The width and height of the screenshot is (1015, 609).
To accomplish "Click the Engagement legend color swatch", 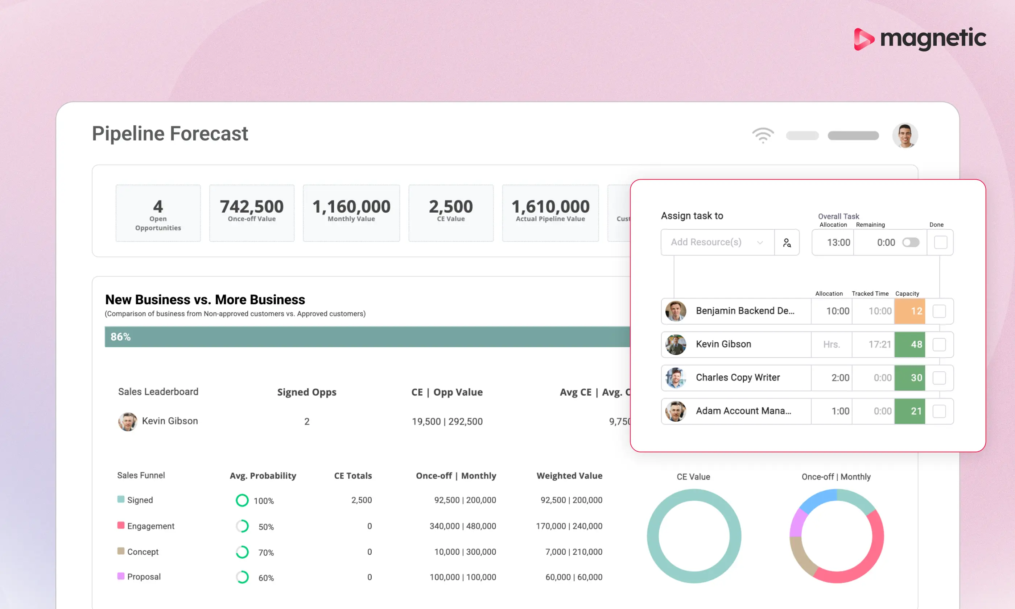I will (121, 525).
